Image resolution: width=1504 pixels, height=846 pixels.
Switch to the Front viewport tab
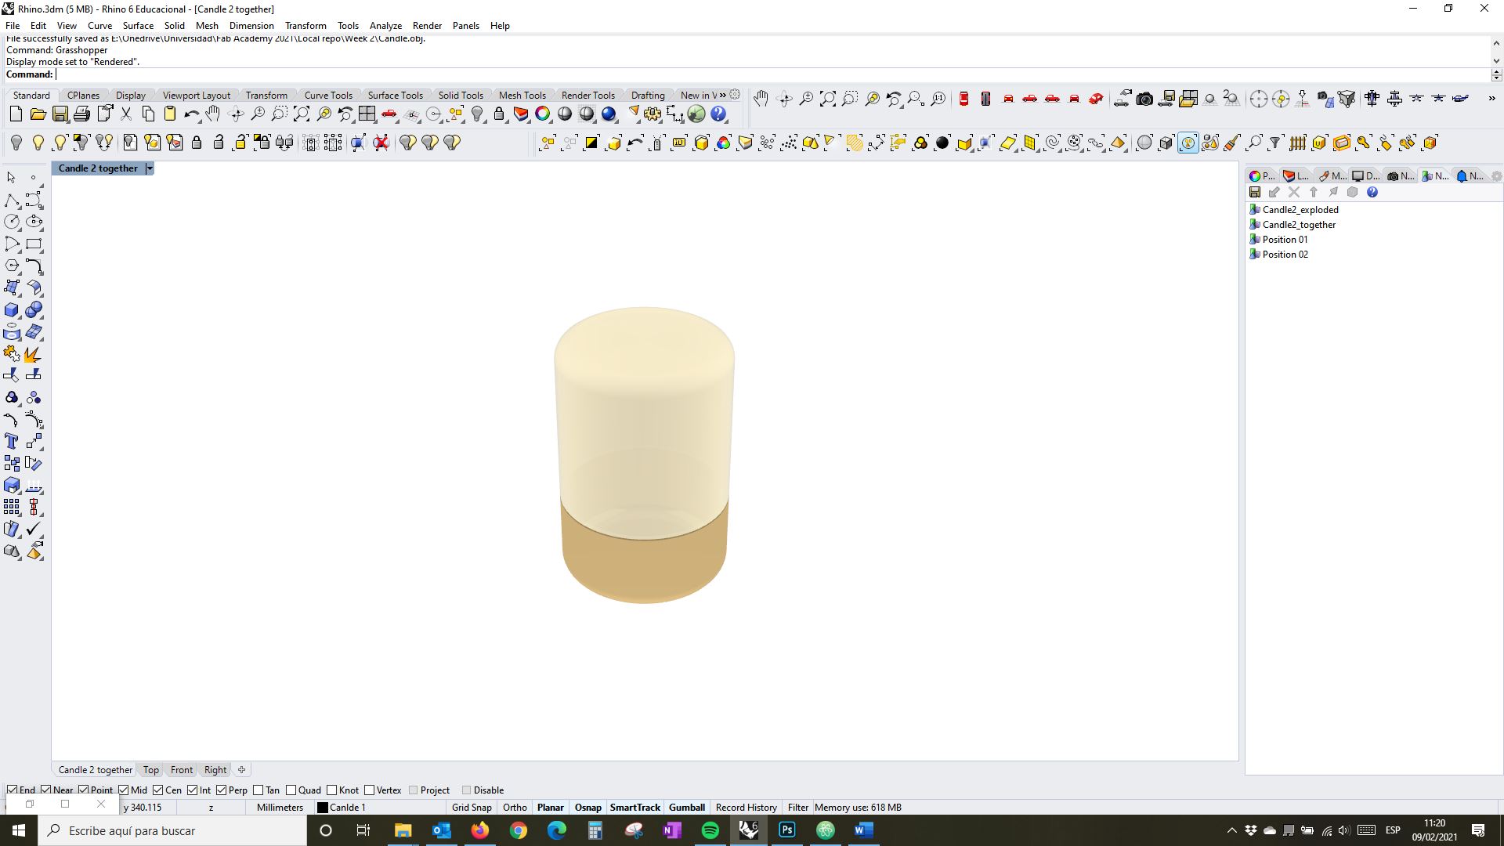point(181,770)
